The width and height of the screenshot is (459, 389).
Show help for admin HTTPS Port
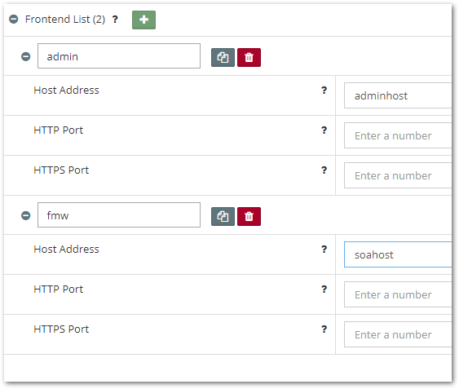pyautogui.click(x=324, y=170)
